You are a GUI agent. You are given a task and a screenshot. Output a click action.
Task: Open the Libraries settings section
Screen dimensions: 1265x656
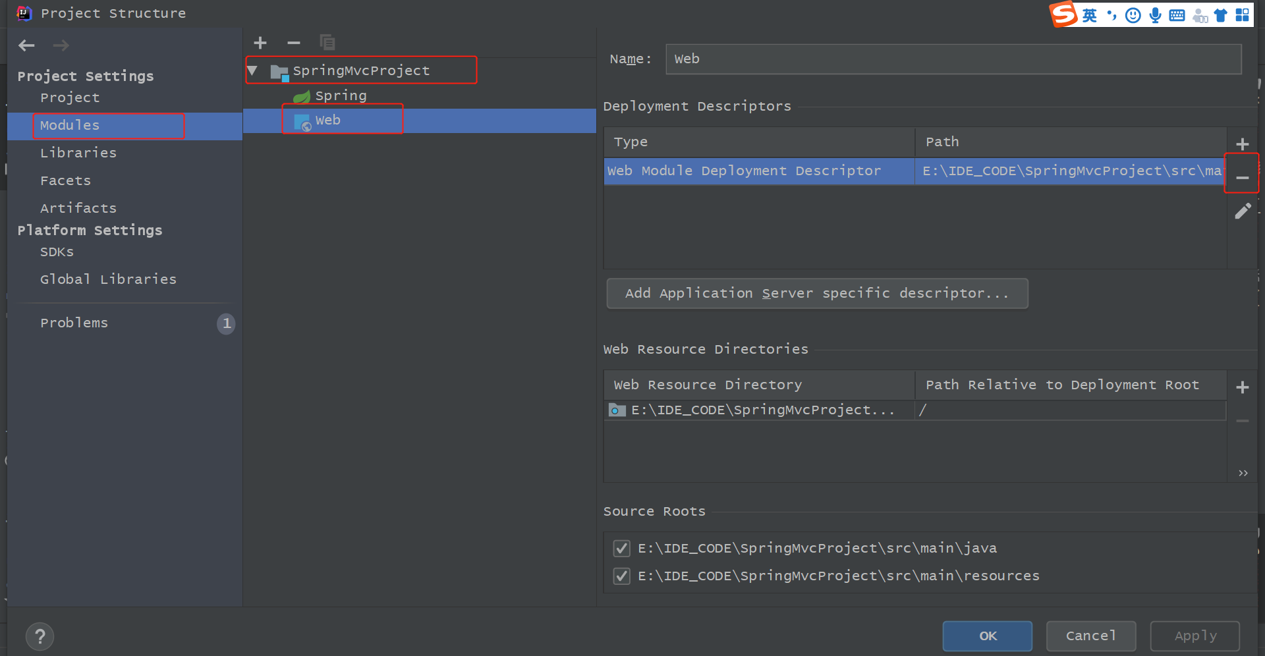tap(78, 153)
